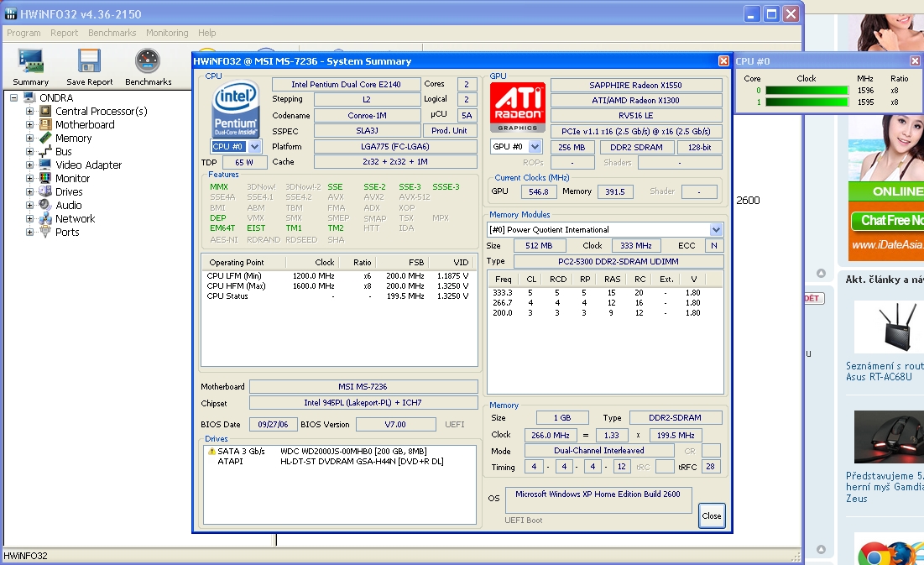
Task: Select the Video Adapter icon in tree
Action: [x=44, y=165]
